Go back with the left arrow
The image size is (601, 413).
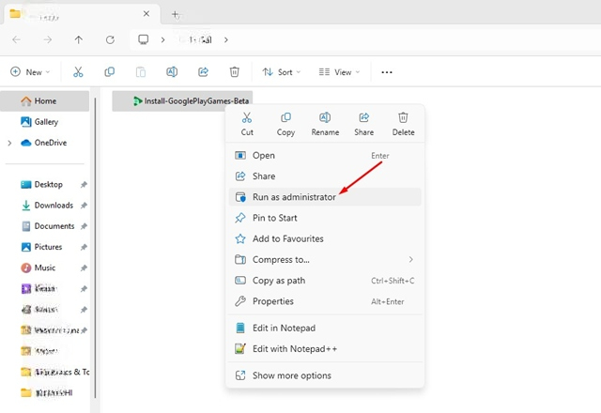17,39
